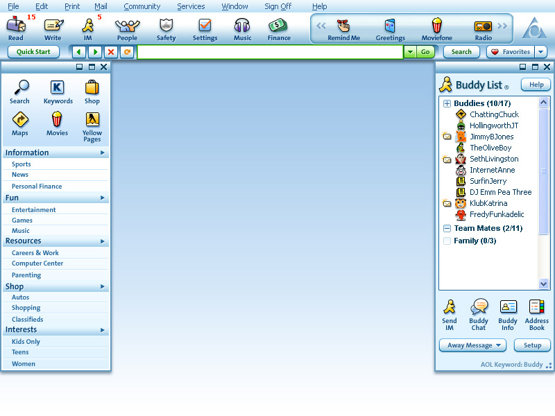Click the green Go button
Image resolution: width=555 pixels, height=416 pixels.
tap(425, 52)
